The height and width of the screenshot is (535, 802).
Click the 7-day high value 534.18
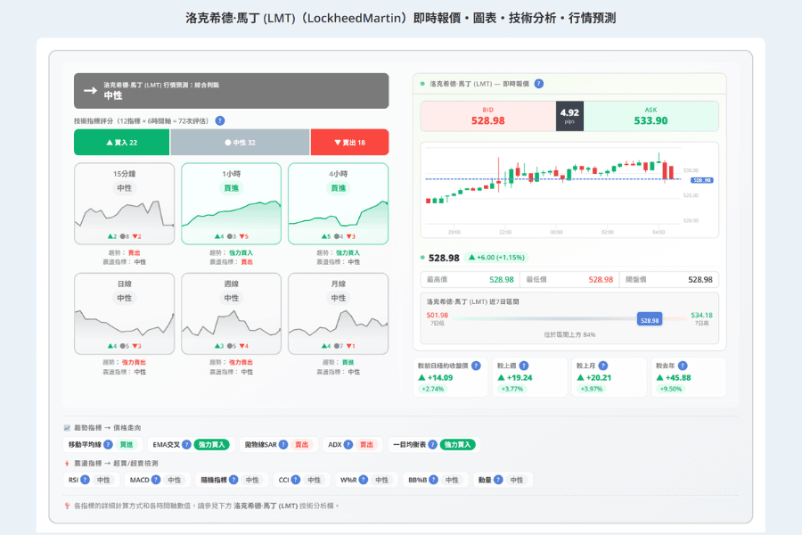pos(701,316)
